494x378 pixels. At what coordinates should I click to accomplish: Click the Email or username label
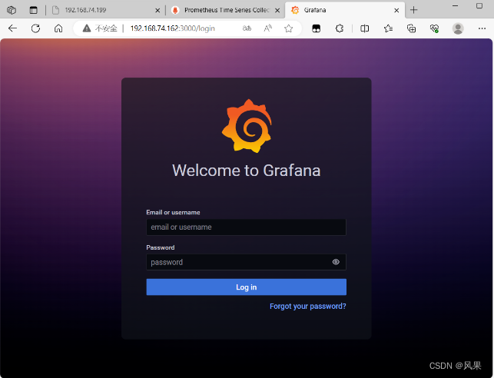173,212
